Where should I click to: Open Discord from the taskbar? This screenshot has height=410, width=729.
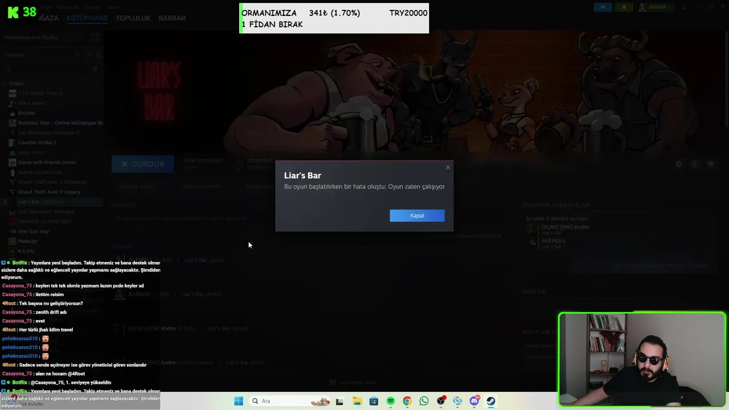[x=474, y=401]
